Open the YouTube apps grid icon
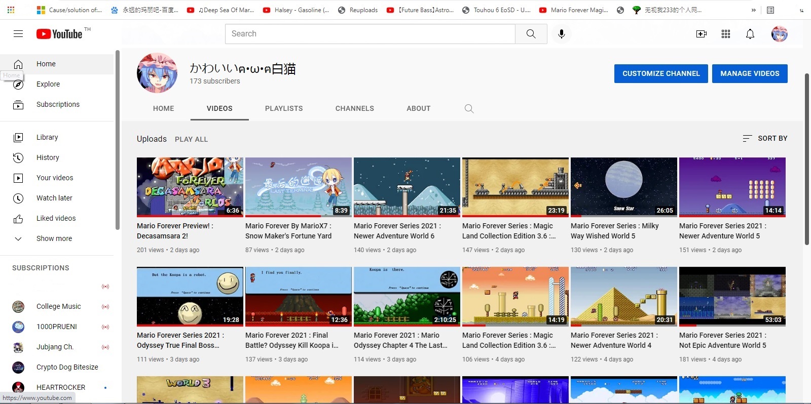 (726, 34)
